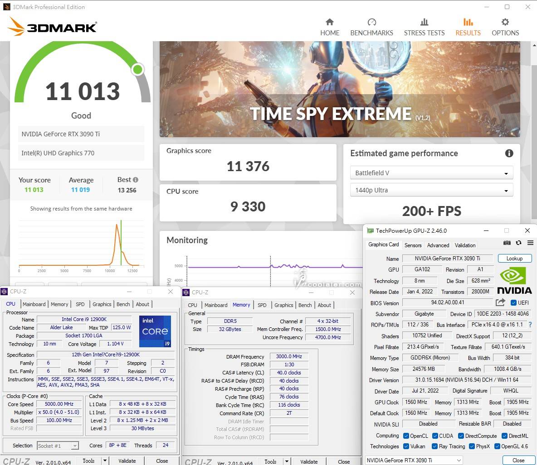Viewport: 537px width, 465px height.
Task: Toggle the PhysX checkbox
Action: coord(472,446)
